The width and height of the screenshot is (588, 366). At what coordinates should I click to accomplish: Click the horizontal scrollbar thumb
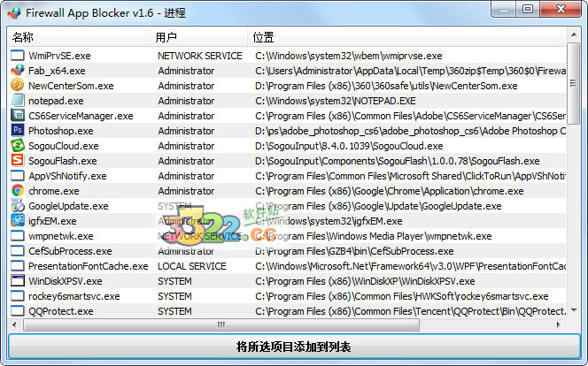click(221, 324)
